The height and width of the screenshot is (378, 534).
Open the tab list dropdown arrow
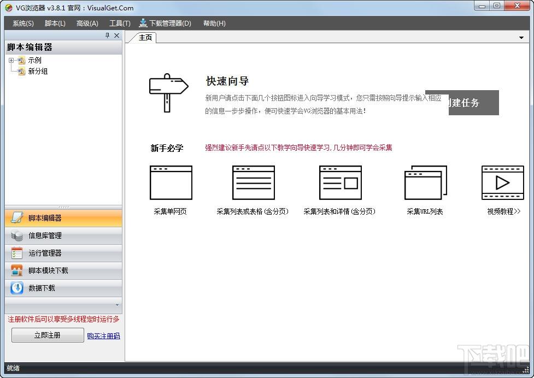click(x=521, y=38)
